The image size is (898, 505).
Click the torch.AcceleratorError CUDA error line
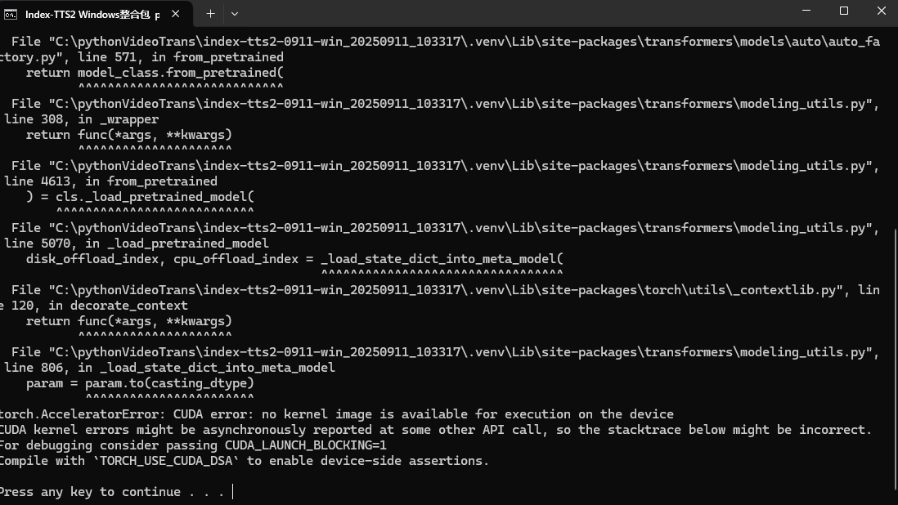[x=335, y=414]
